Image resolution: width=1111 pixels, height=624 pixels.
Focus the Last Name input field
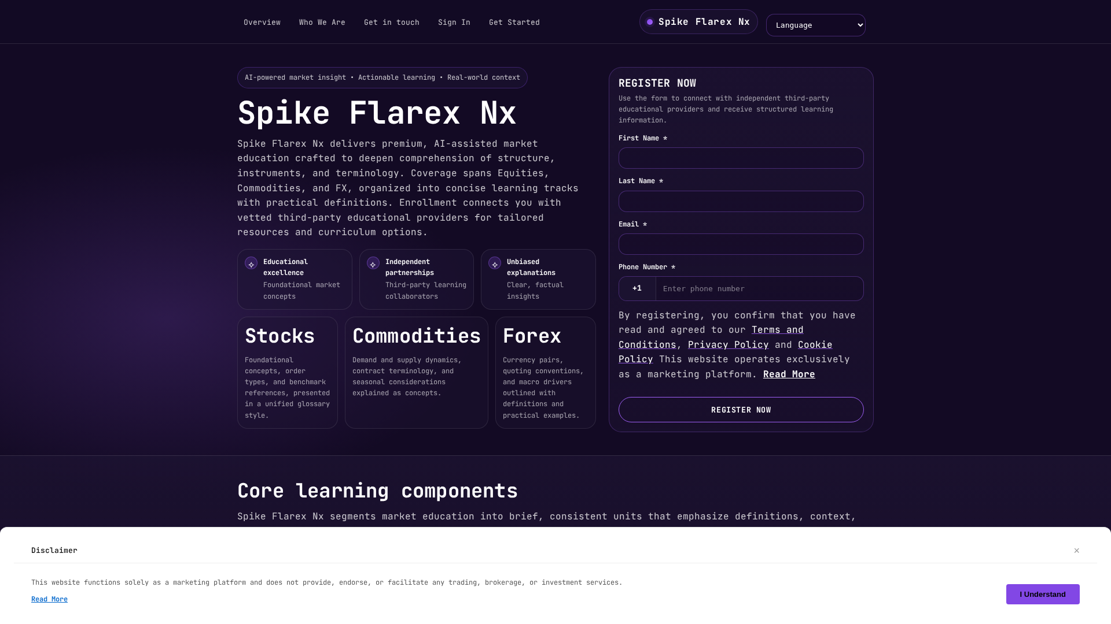(x=741, y=202)
